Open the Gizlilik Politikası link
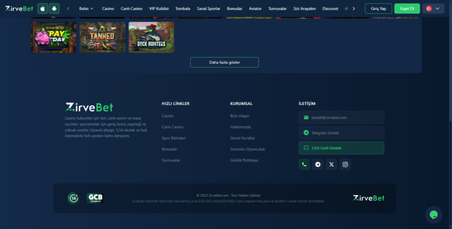452x229 pixels. pyautogui.click(x=244, y=160)
